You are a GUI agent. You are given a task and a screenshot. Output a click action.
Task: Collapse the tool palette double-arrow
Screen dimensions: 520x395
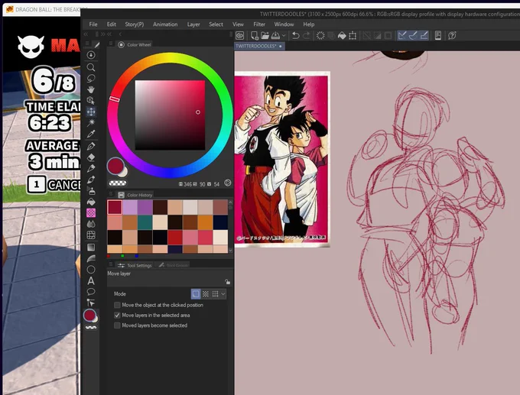point(86,34)
